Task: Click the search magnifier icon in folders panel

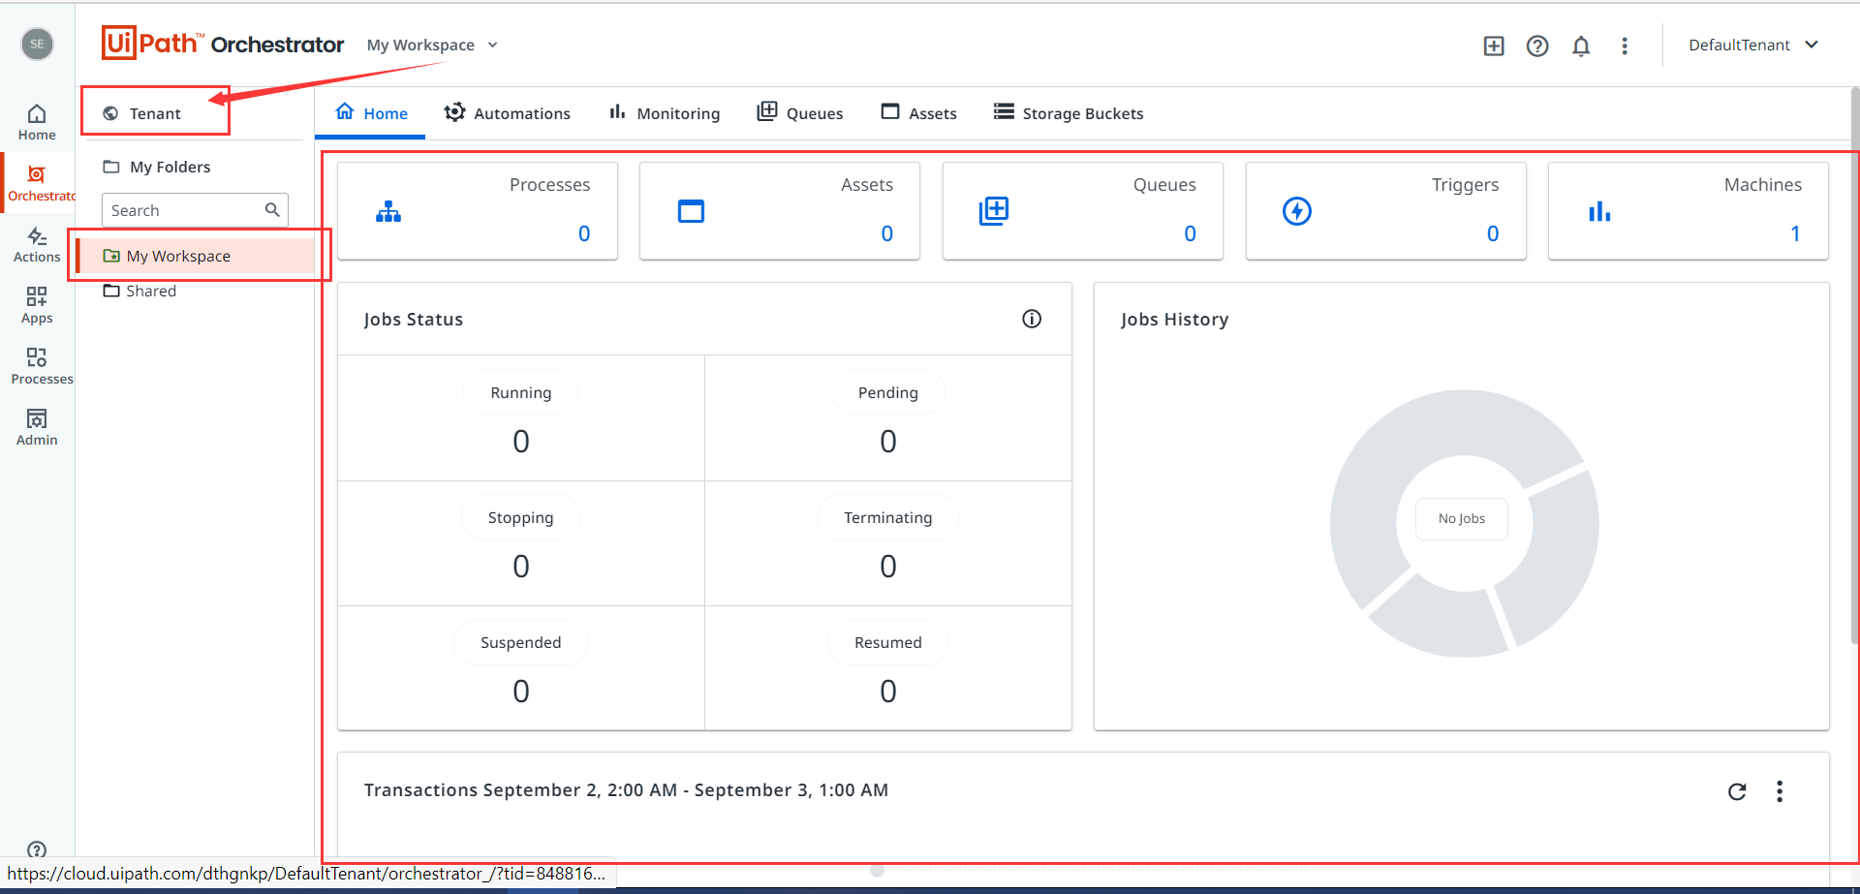Action: point(272,209)
